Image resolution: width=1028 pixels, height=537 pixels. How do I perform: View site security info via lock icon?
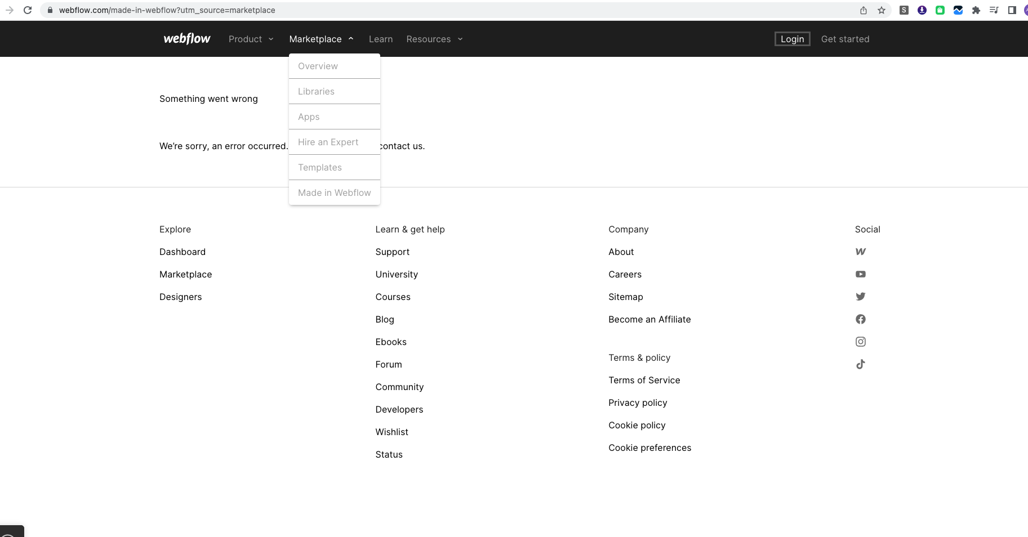click(50, 10)
